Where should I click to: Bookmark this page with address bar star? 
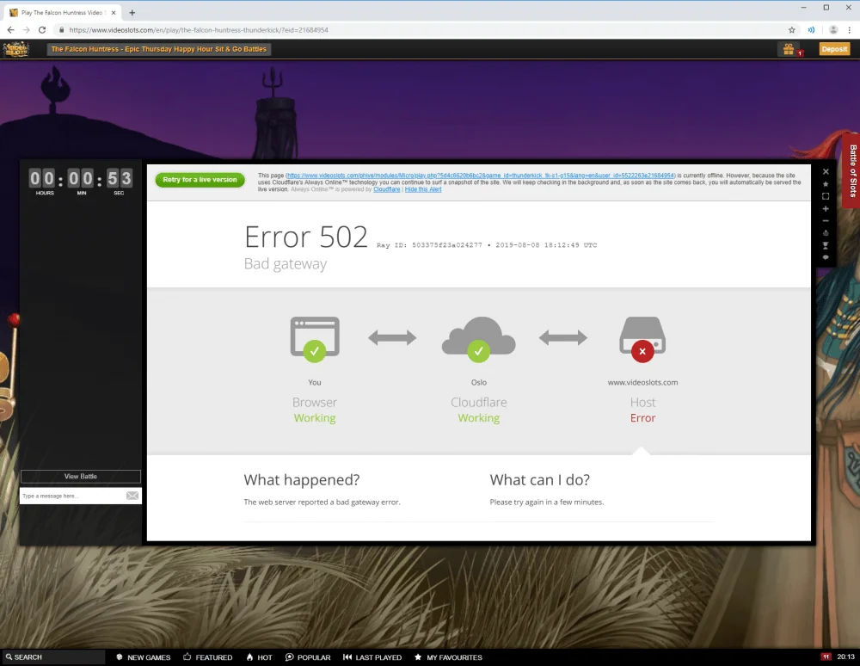click(x=791, y=30)
